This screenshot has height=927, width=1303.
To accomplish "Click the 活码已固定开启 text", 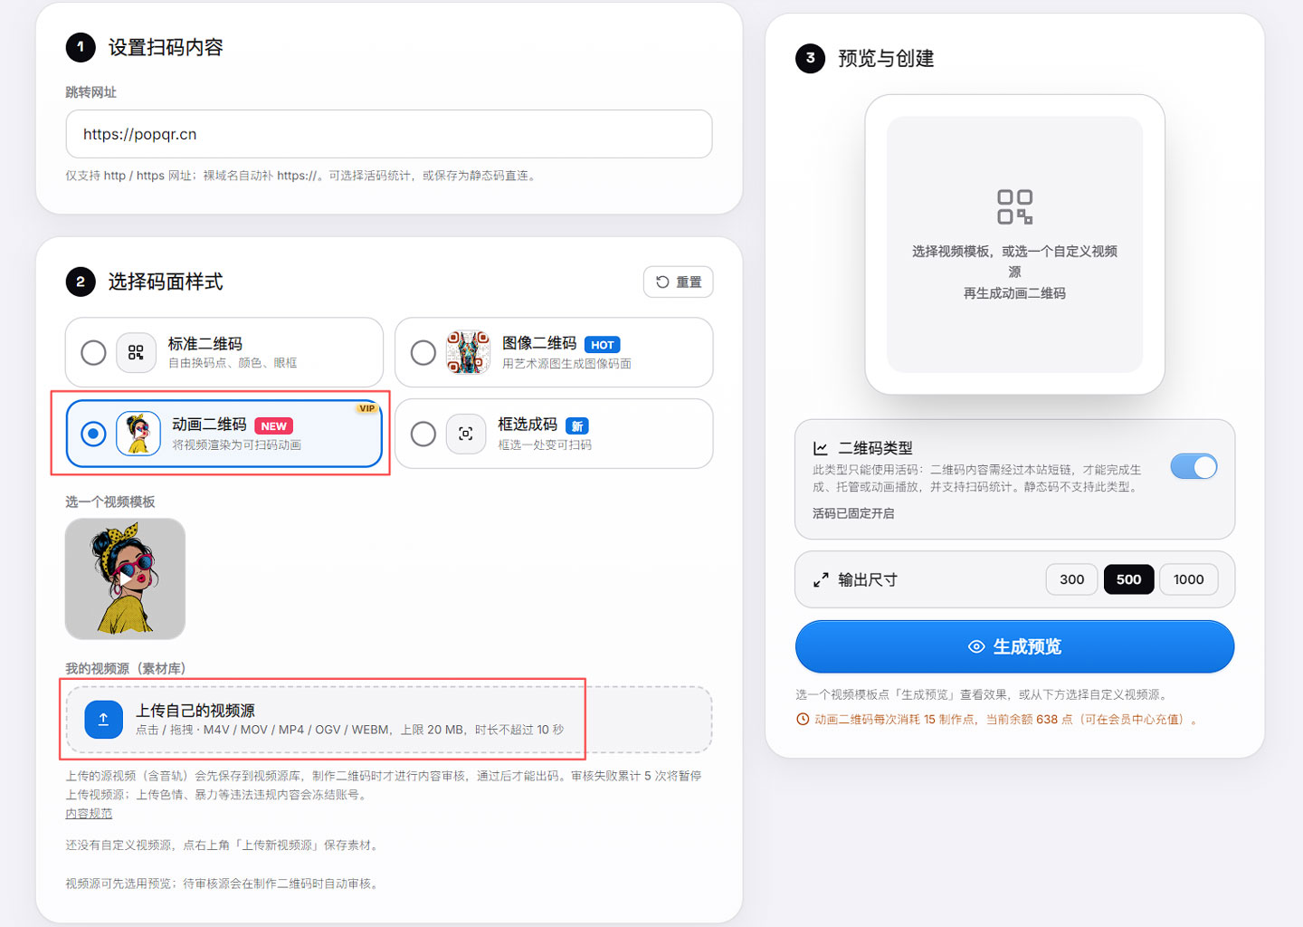I will 853,513.
